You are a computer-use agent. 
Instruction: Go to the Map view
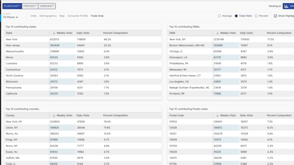(62, 16)
